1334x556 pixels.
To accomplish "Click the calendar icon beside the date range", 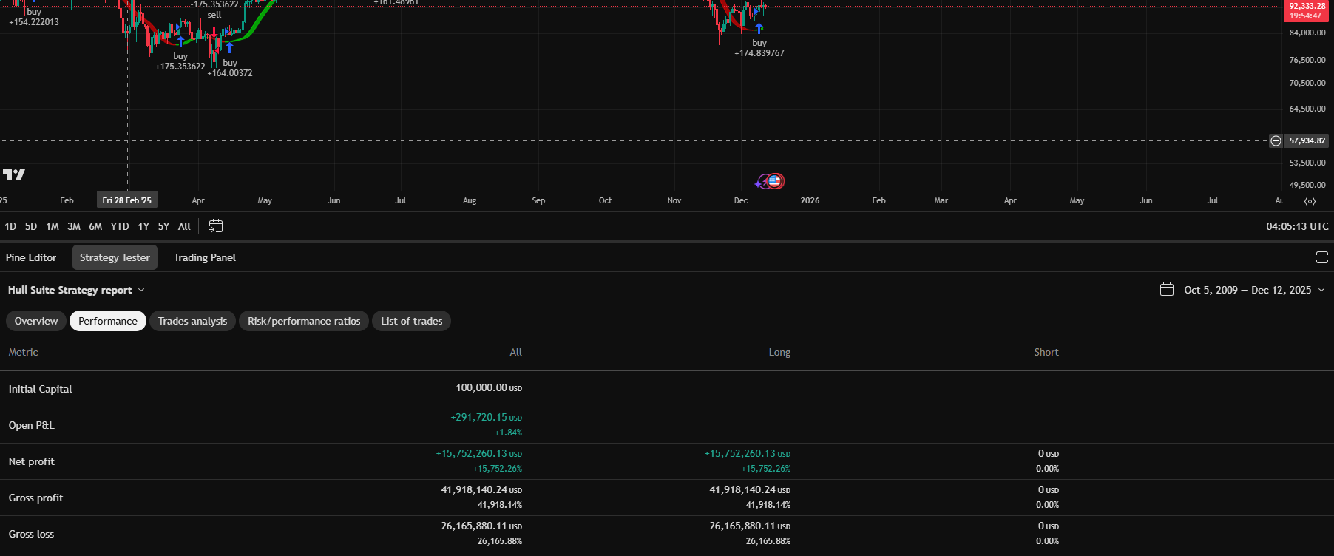I will click(x=1167, y=290).
